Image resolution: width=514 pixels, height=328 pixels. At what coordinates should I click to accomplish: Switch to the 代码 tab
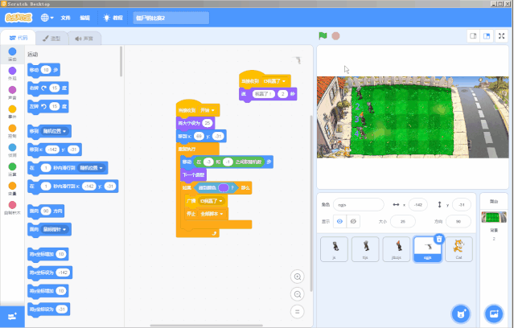point(19,38)
